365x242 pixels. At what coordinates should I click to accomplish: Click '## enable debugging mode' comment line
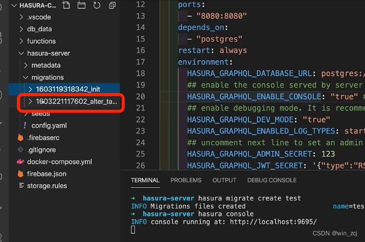(x=276, y=108)
